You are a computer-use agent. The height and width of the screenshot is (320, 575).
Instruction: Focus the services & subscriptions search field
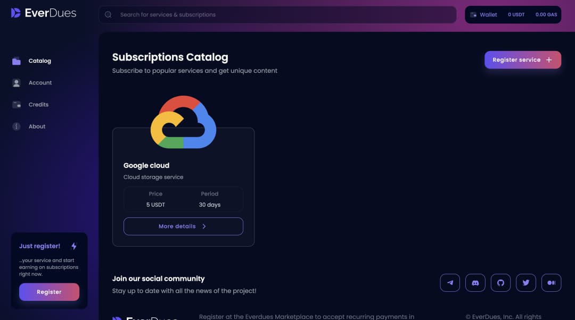pyautogui.click(x=277, y=15)
